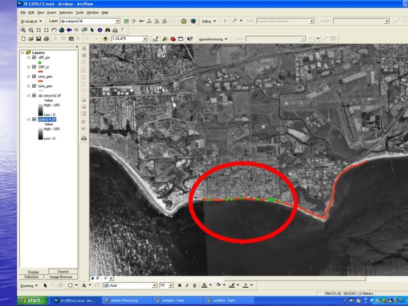Print the map
Image resolution: width=408 pixels, height=306 pixels.
46,39
